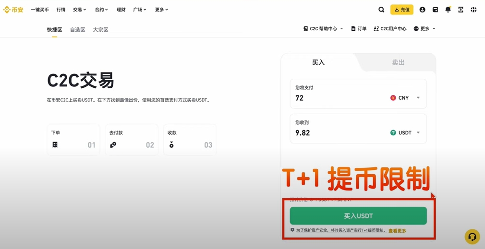
Task: Click the C2C user center icon
Action: click(376, 28)
